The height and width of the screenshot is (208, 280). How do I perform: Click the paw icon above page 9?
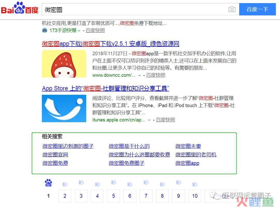pyautogui.click(x=178, y=182)
